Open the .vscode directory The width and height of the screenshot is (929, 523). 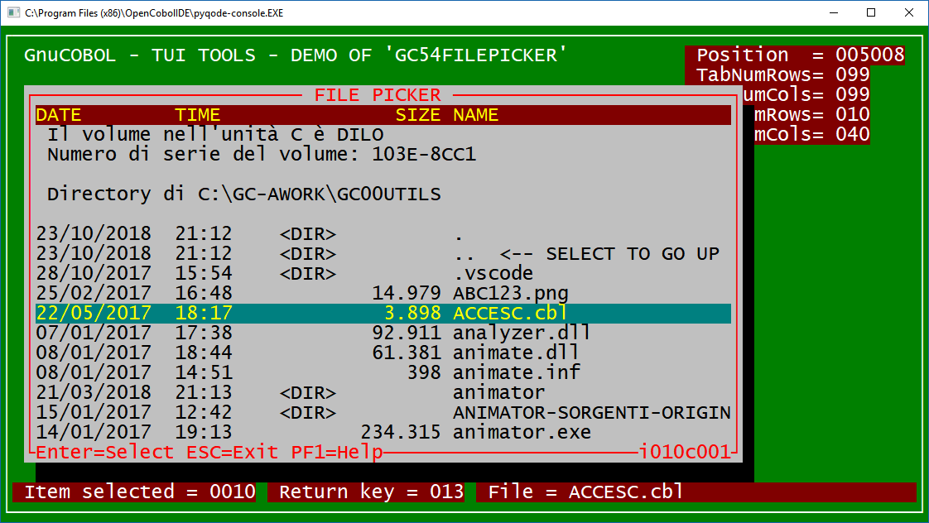pos(489,273)
